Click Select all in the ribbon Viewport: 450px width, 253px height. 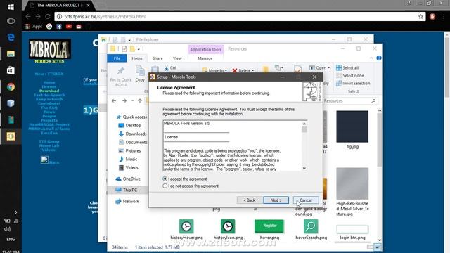click(x=347, y=67)
